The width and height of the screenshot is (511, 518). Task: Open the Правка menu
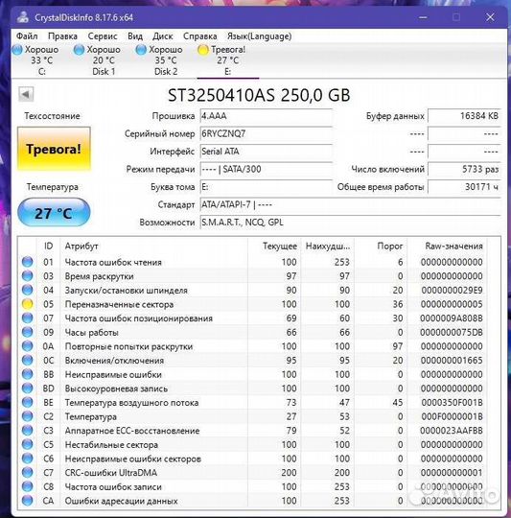62,36
